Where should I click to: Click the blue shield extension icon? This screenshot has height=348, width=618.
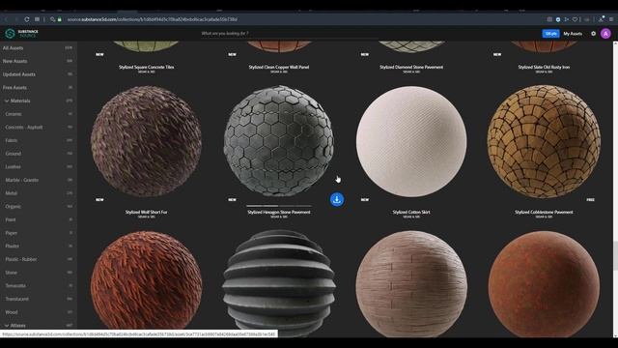pos(558,19)
